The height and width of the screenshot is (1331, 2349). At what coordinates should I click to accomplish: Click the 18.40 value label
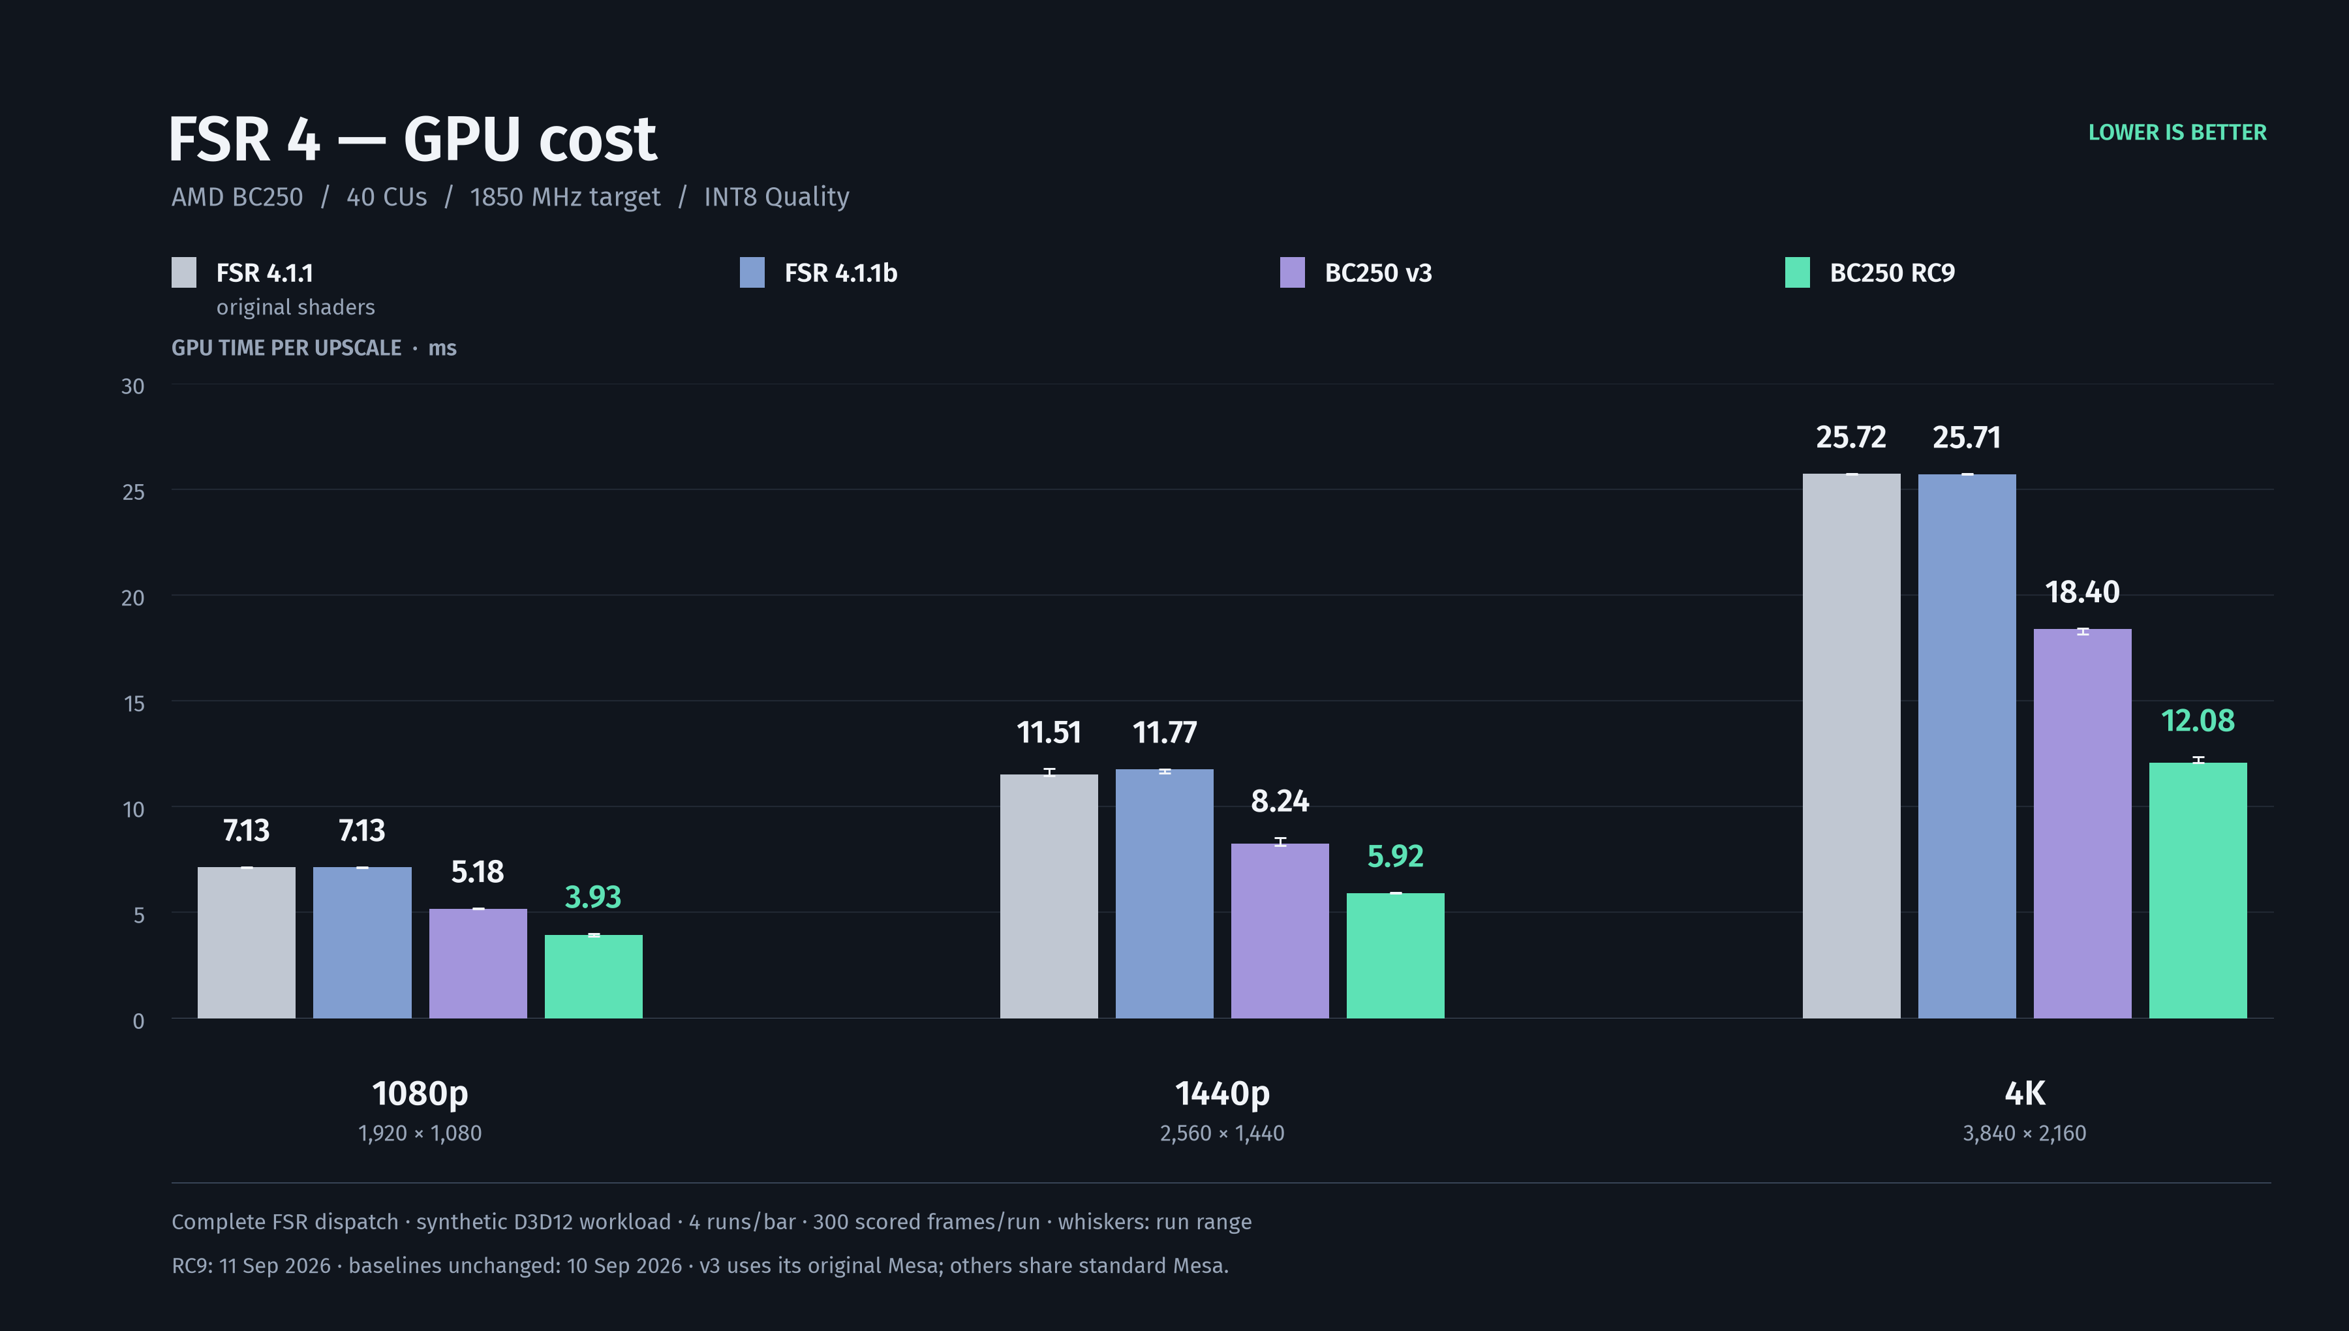point(2082,592)
